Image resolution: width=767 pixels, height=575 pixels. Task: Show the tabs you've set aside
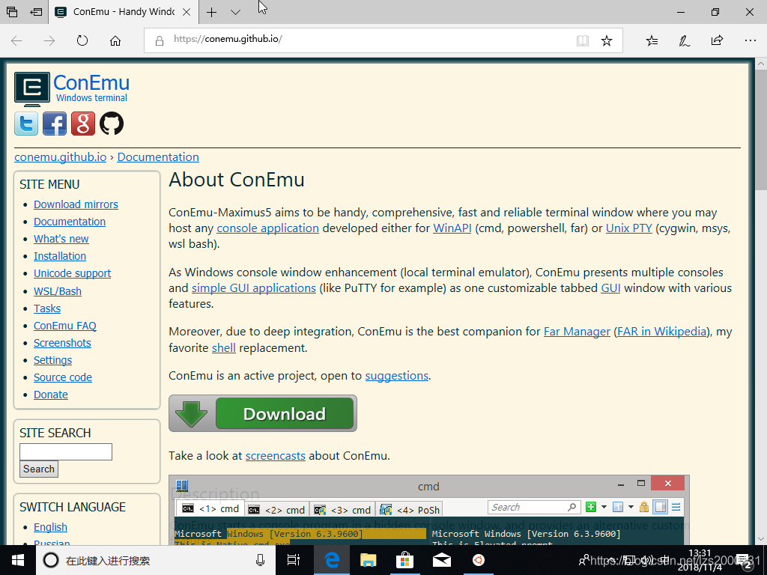pyautogui.click(x=12, y=12)
